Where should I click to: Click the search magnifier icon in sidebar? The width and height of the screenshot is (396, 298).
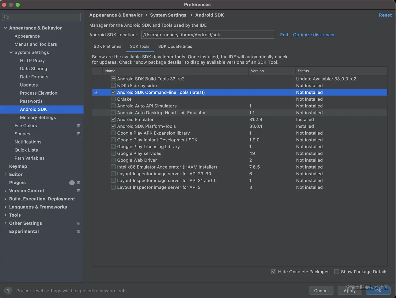(6, 17)
